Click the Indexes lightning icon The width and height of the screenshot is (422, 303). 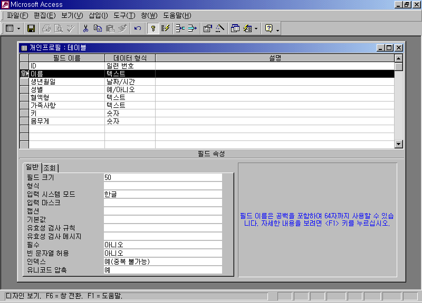[165, 28]
